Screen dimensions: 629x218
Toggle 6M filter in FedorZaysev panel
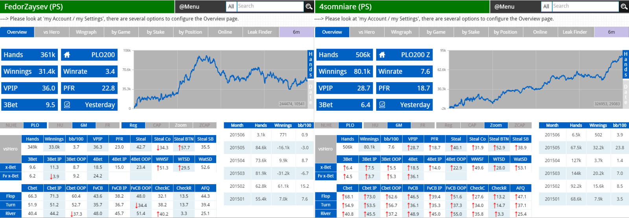click(84, 125)
